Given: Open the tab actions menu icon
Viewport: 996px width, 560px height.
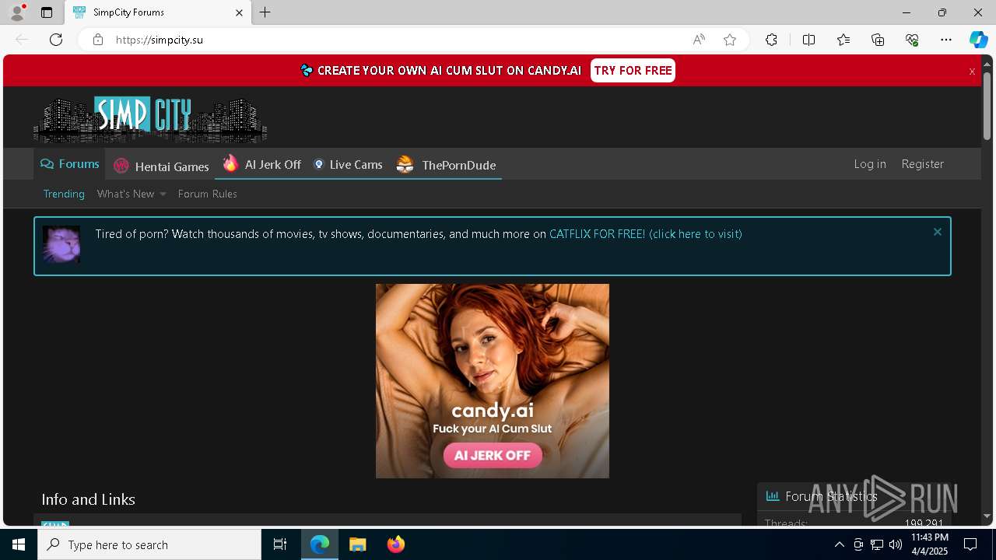Looking at the screenshot, I should (47, 12).
